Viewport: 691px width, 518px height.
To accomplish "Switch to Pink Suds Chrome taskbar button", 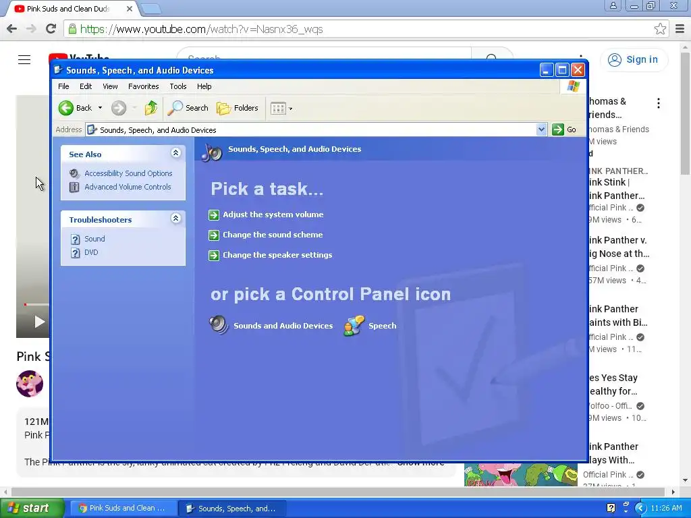I will coord(123,509).
